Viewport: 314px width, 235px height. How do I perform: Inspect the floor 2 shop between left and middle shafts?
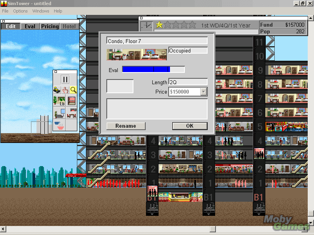pyautogui.click(x=181, y=169)
